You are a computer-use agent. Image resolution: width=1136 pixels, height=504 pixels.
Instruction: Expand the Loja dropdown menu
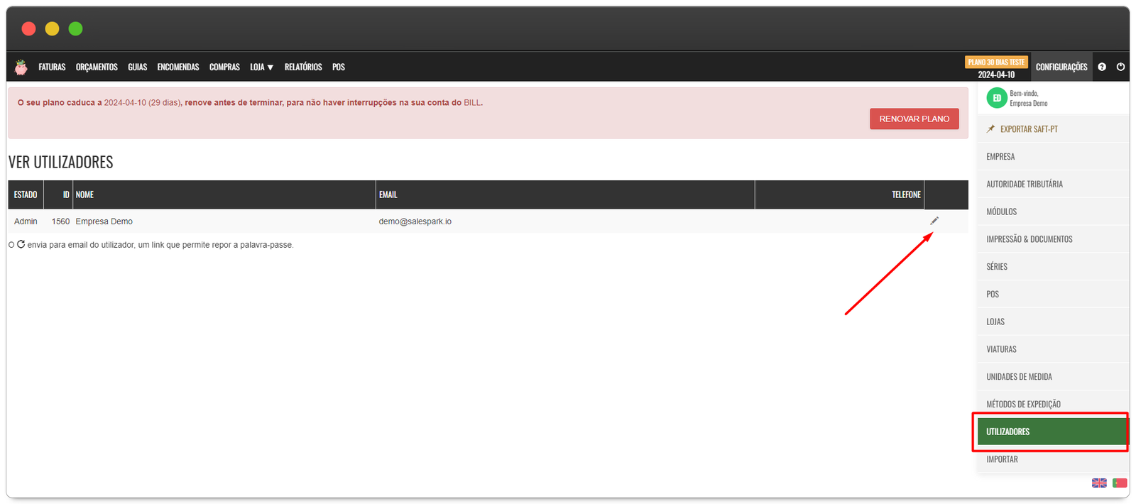tap(261, 67)
